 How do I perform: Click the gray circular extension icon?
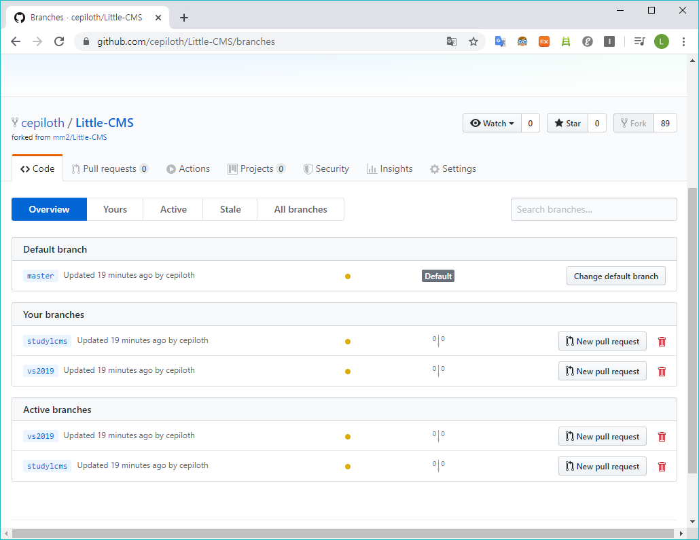(x=588, y=41)
